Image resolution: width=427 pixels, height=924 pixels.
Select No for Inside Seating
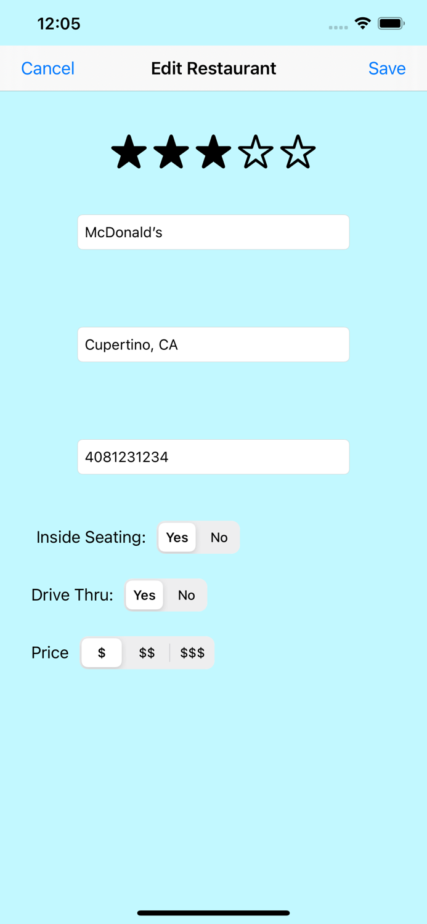pos(219,537)
